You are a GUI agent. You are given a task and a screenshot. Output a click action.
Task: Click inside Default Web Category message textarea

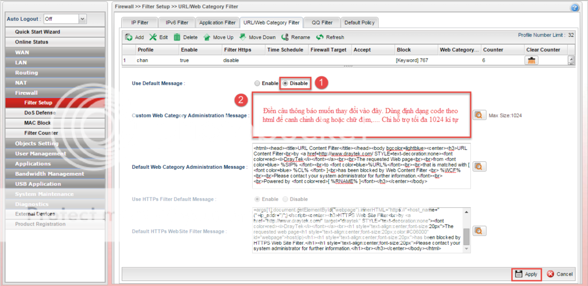[x=362, y=165]
